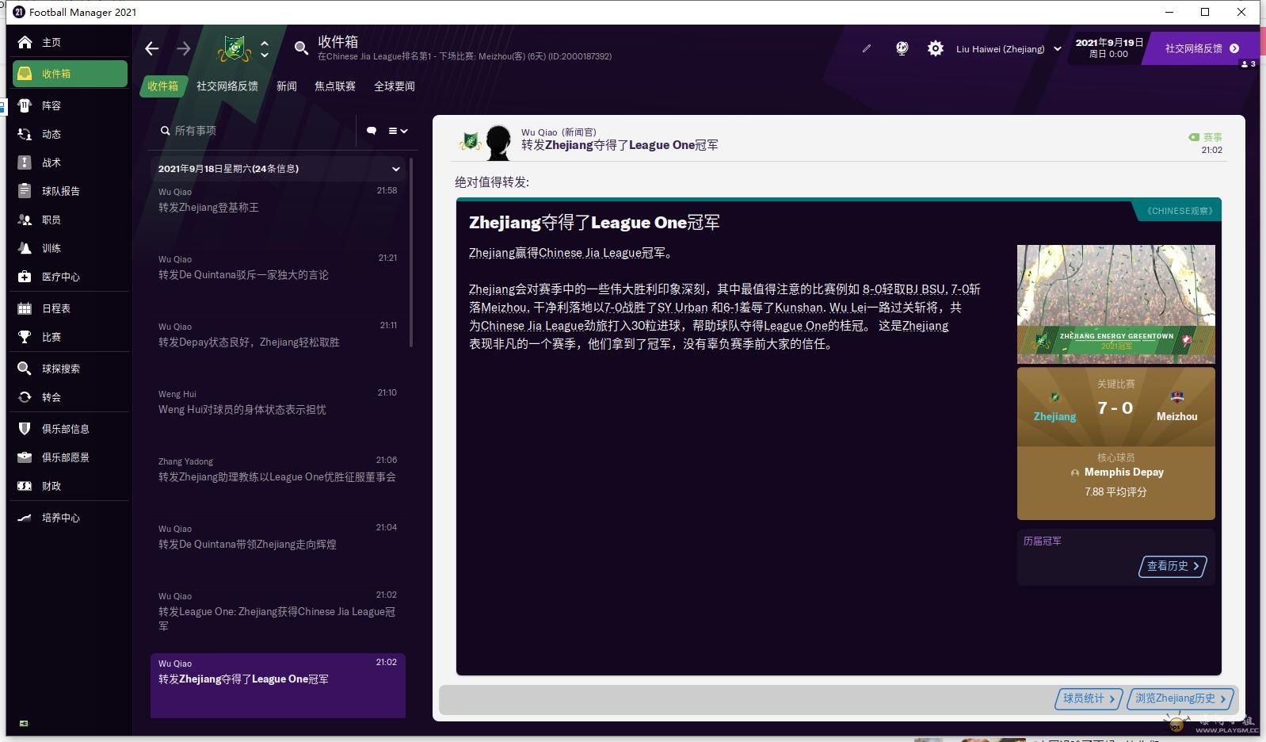Open the 战术 tactics sidebar icon

pos(25,163)
